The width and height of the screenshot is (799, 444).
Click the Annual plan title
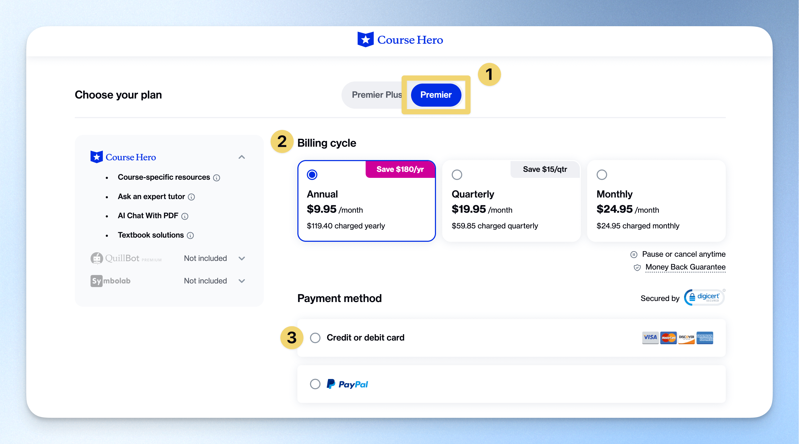point(322,194)
